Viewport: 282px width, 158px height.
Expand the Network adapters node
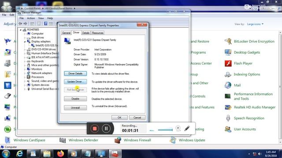pyautogui.click(x=25, y=73)
